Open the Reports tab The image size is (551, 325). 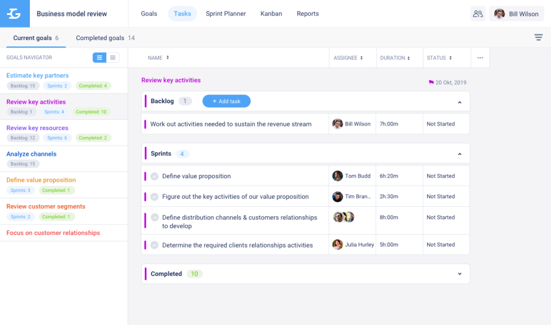(308, 14)
